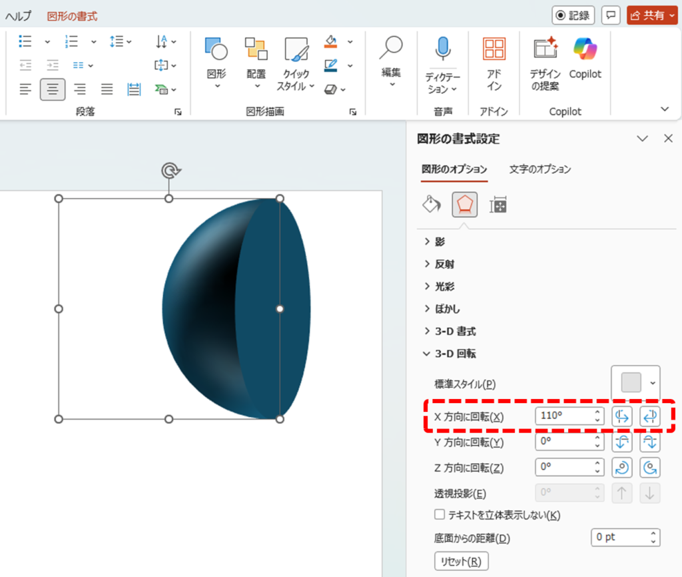This screenshot has width=682, height=577.
Task: Open the fill and line paint bucket tab
Action: 432,205
